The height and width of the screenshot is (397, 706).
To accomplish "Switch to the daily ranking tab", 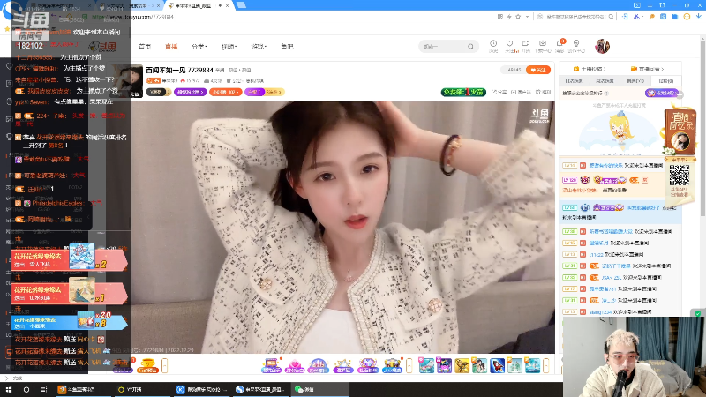I will (x=574, y=80).
